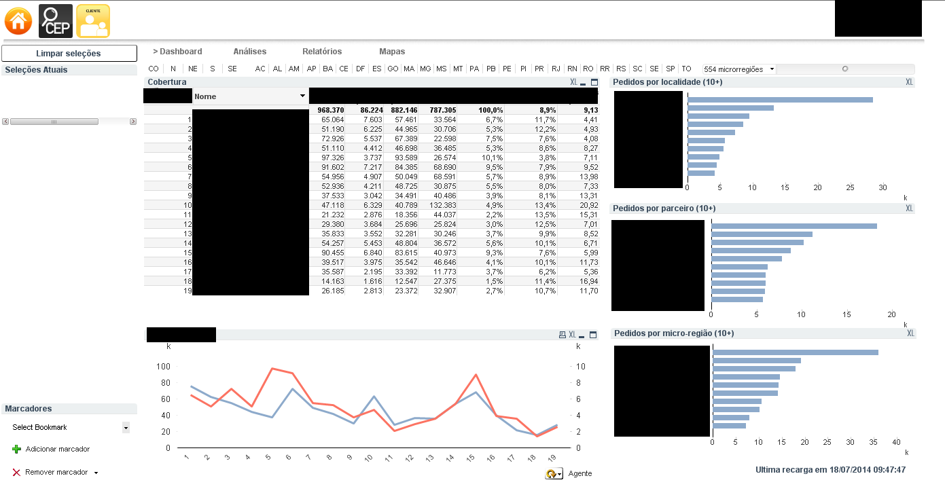Export the line chart to XL
Image resolution: width=945 pixels, height=493 pixels.
click(572, 335)
